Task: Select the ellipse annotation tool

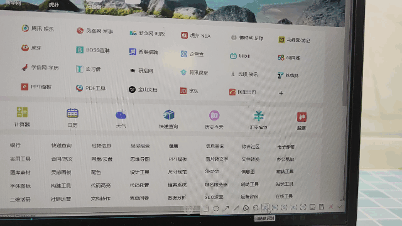Action: point(216,208)
